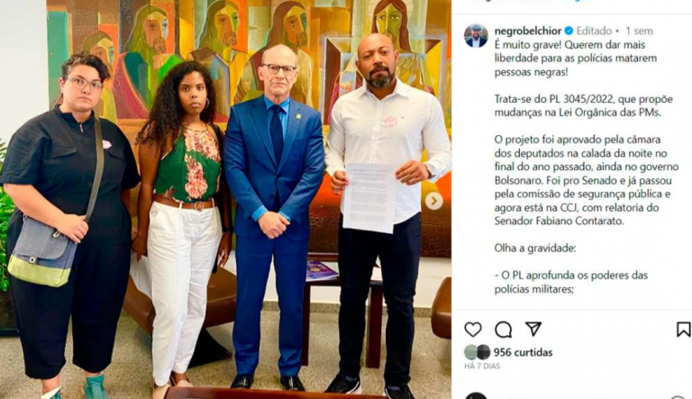Go to next photo with carousel arrow
This screenshot has width=692, height=399.
coord(433,201)
